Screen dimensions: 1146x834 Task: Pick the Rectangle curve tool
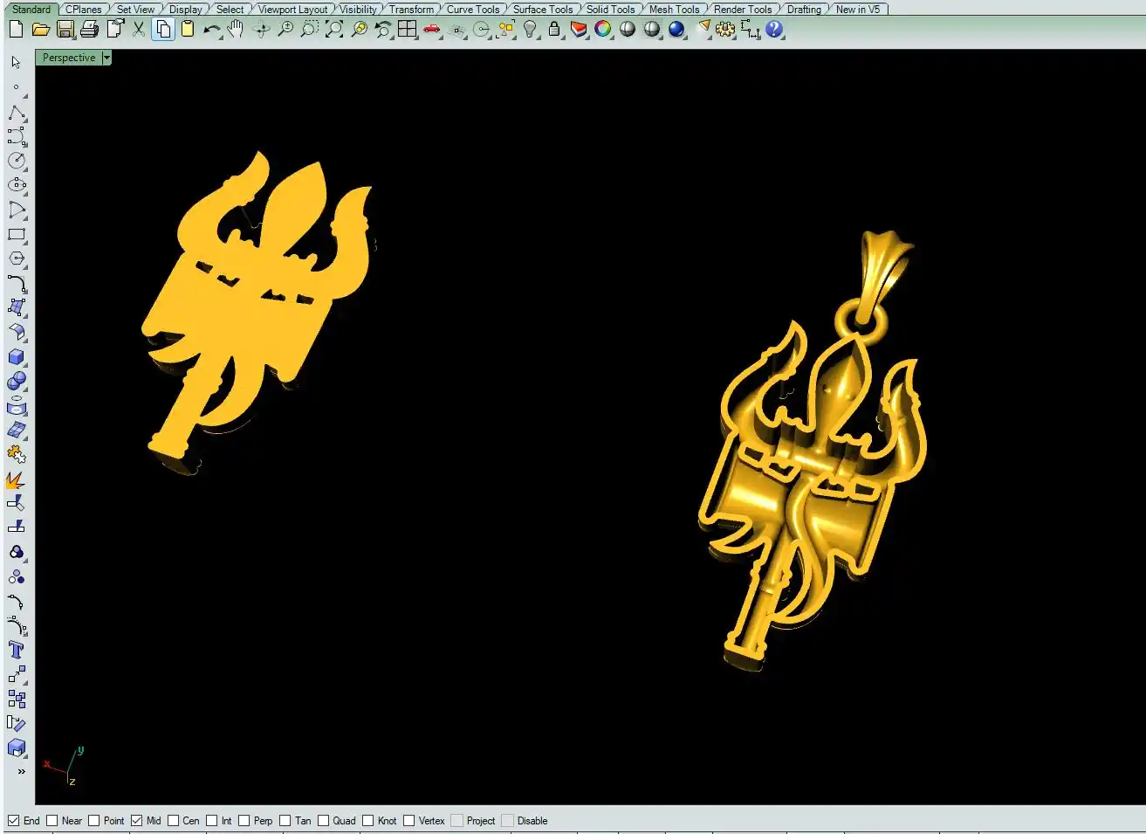(x=16, y=235)
